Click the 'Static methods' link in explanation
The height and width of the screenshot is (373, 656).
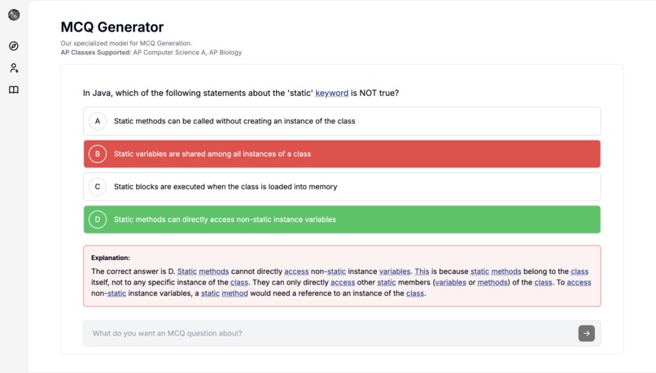(x=203, y=271)
